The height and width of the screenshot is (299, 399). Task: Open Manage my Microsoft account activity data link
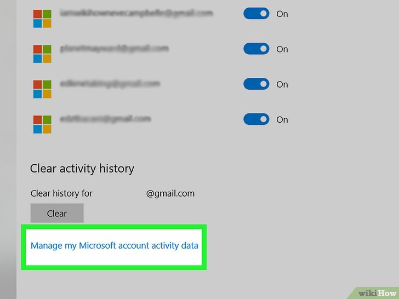[114, 245]
